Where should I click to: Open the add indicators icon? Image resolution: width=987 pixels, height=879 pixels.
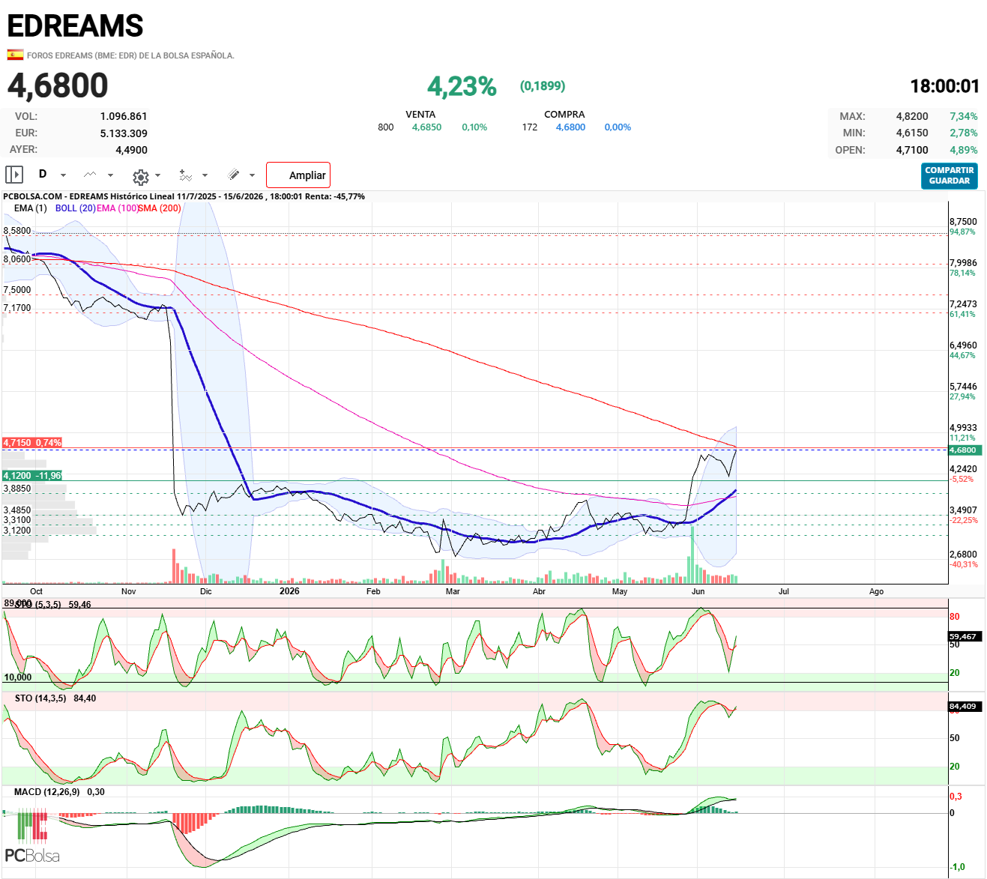click(185, 175)
